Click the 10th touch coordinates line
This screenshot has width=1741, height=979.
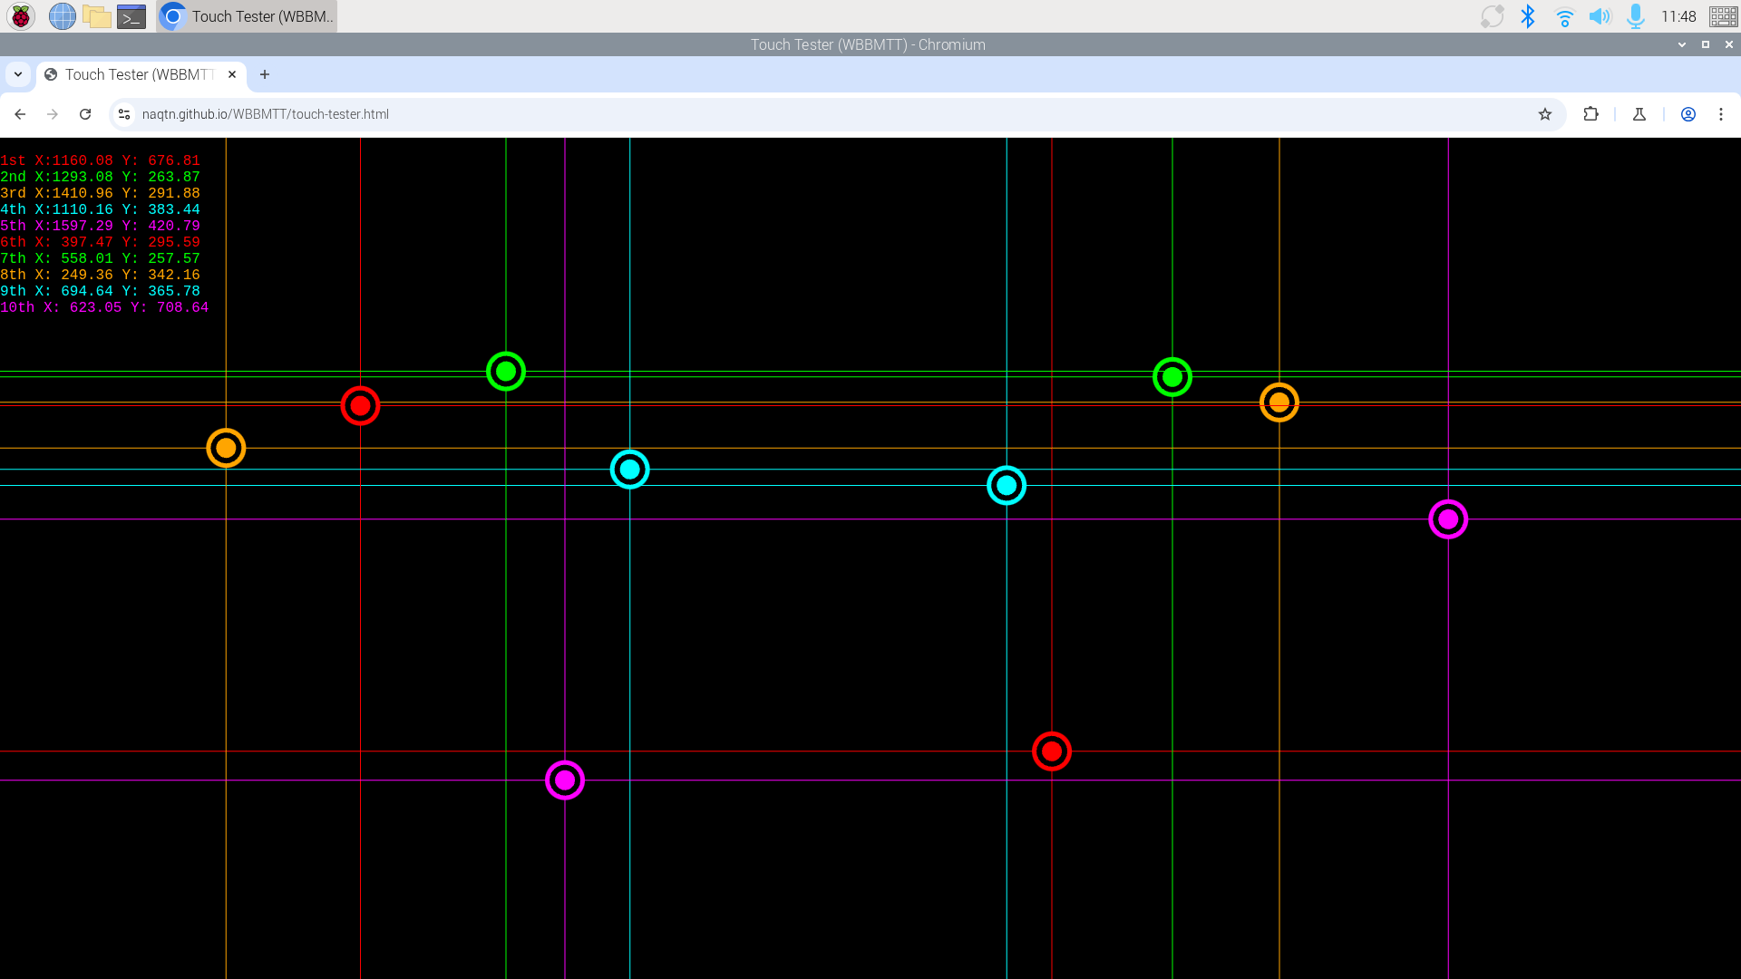tap(104, 307)
